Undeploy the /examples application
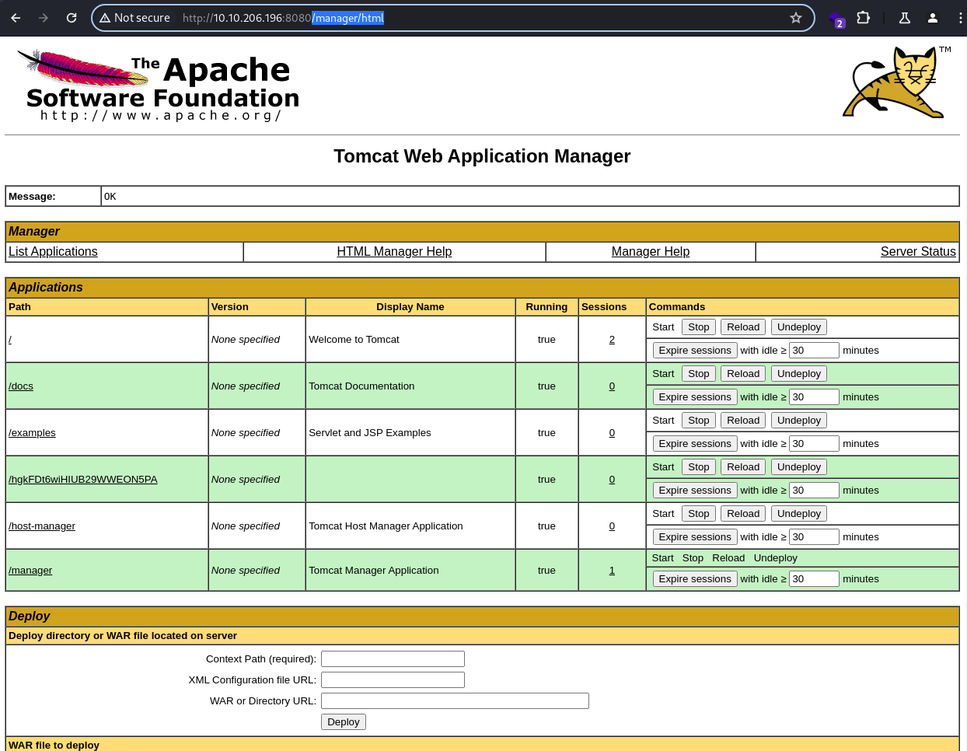This screenshot has height=751, width=967. coord(799,421)
